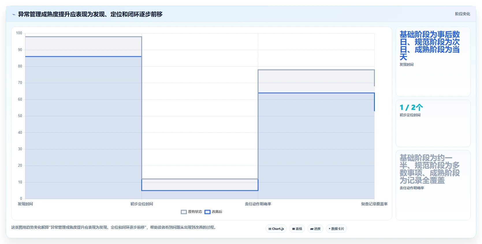Click the 1 / 2个 value in the card

[411, 108]
